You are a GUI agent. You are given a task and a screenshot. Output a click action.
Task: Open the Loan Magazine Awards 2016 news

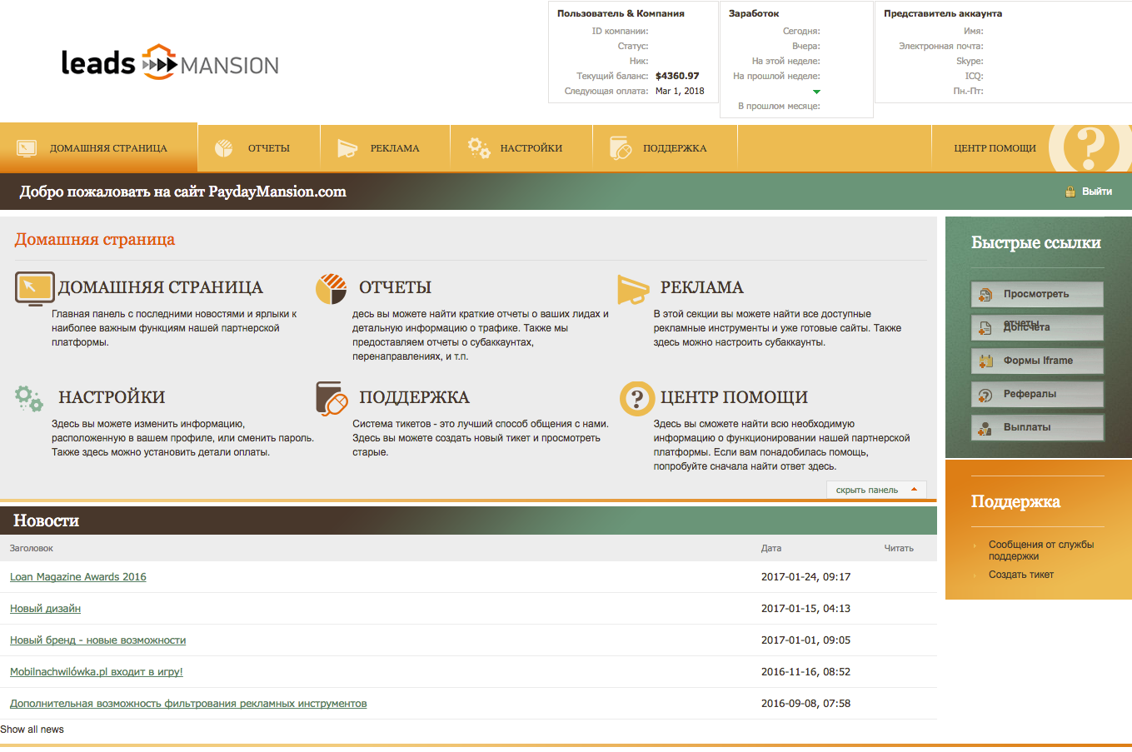78,577
